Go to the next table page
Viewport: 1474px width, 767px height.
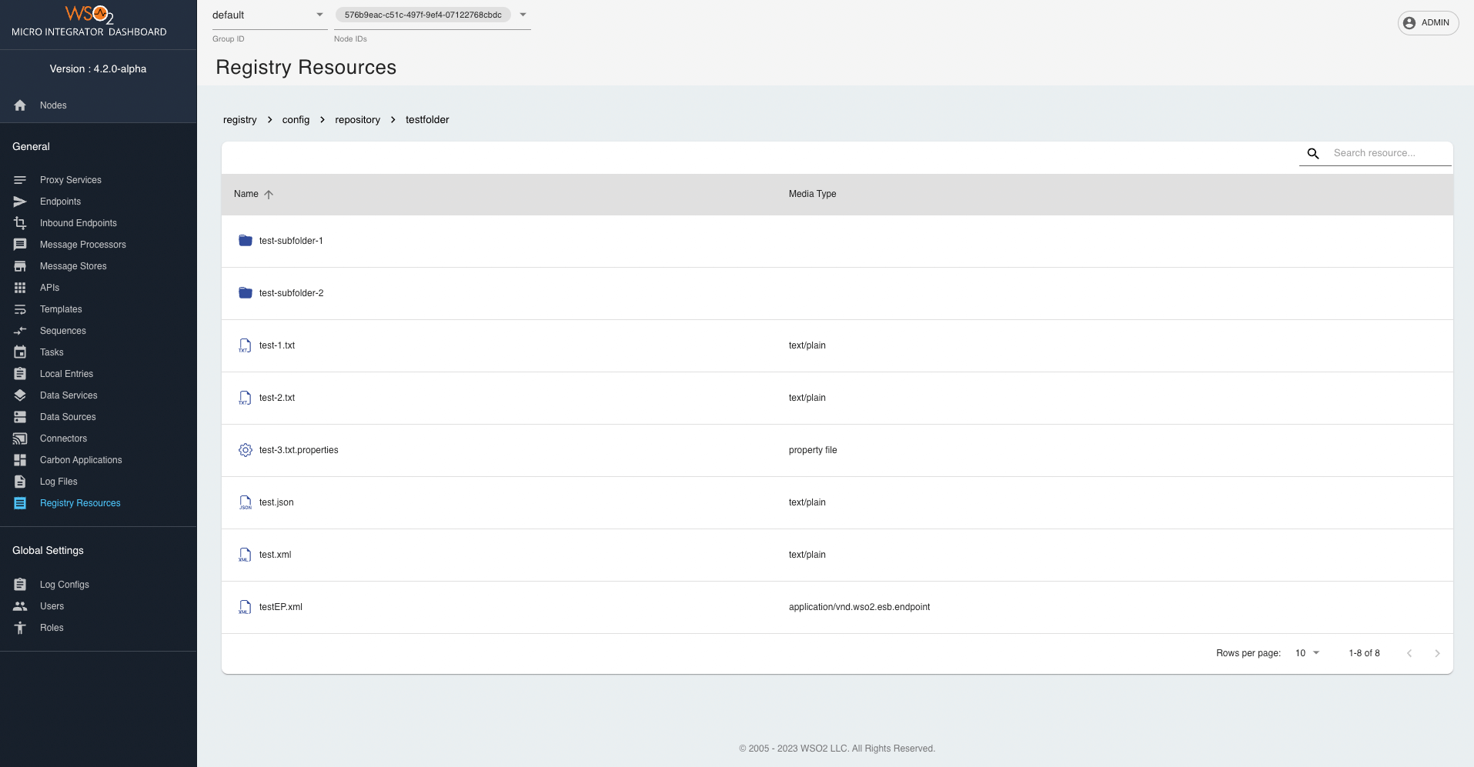pyautogui.click(x=1437, y=653)
